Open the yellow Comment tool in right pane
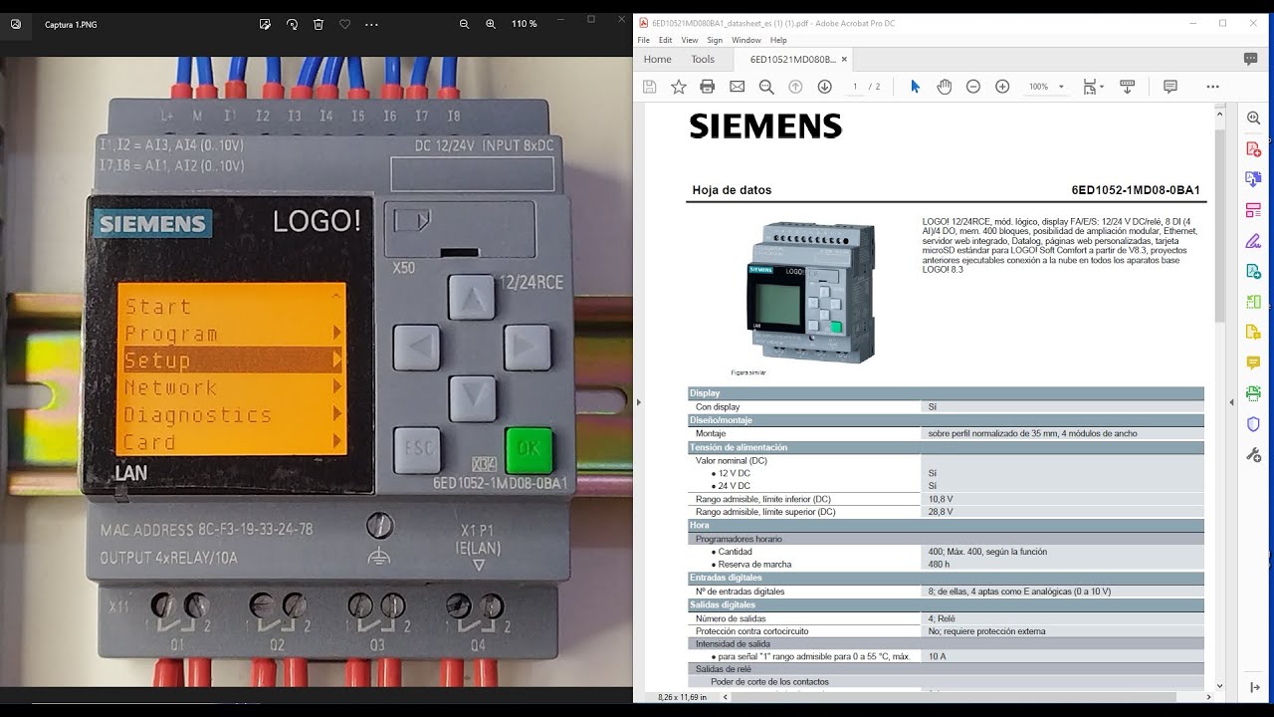Viewport: 1274px width, 717px height. (1253, 362)
